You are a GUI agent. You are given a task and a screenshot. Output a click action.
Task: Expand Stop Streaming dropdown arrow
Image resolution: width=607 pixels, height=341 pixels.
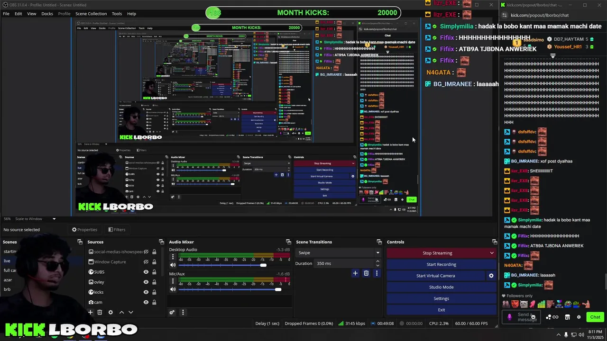[x=492, y=253]
